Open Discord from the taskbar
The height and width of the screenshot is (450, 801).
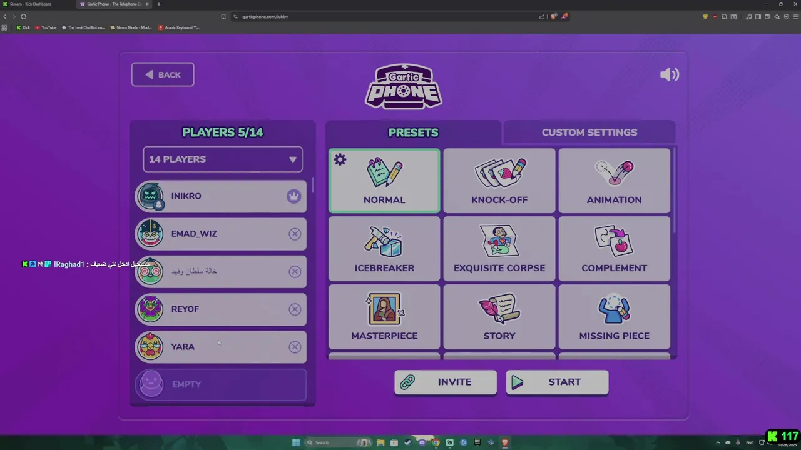click(x=422, y=442)
